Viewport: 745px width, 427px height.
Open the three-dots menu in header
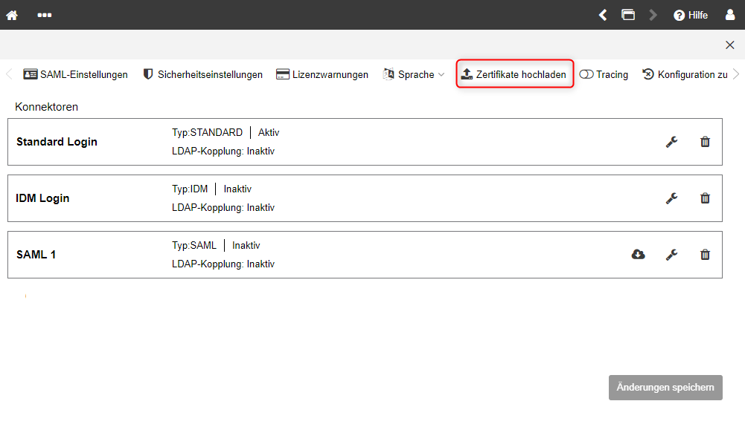45,15
